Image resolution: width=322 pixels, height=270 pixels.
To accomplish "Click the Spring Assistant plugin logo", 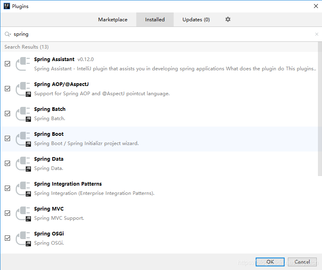I will tap(23, 63).
